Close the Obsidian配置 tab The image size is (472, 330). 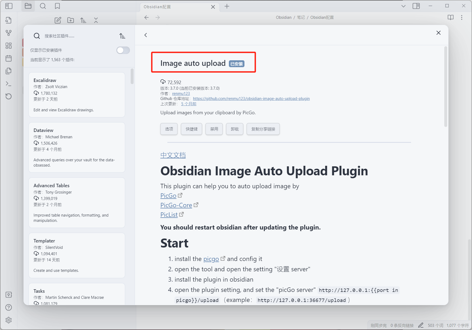coord(213,7)
